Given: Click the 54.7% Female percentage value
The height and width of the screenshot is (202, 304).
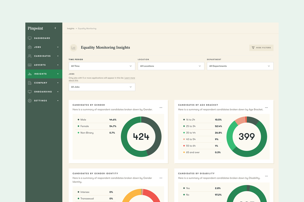Looking at the screenshot, I should (113, 126).
